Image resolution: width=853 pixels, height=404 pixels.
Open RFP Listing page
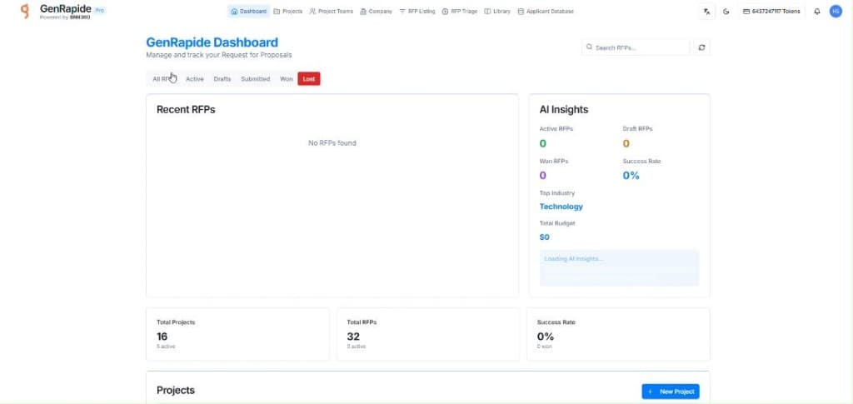pos(417,12)
